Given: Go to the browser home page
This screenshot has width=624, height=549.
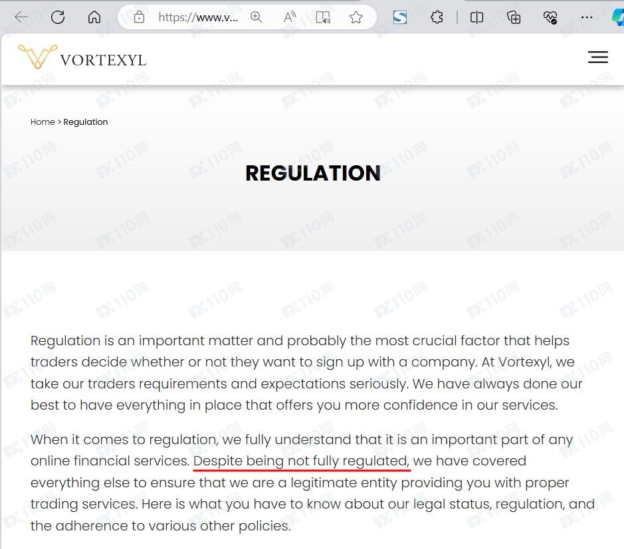Looking at the screenshot, I should [94, 17].
